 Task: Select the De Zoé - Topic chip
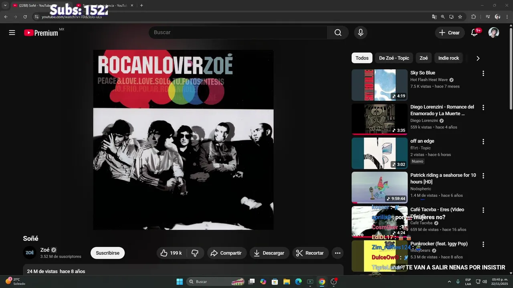point(394,58)
